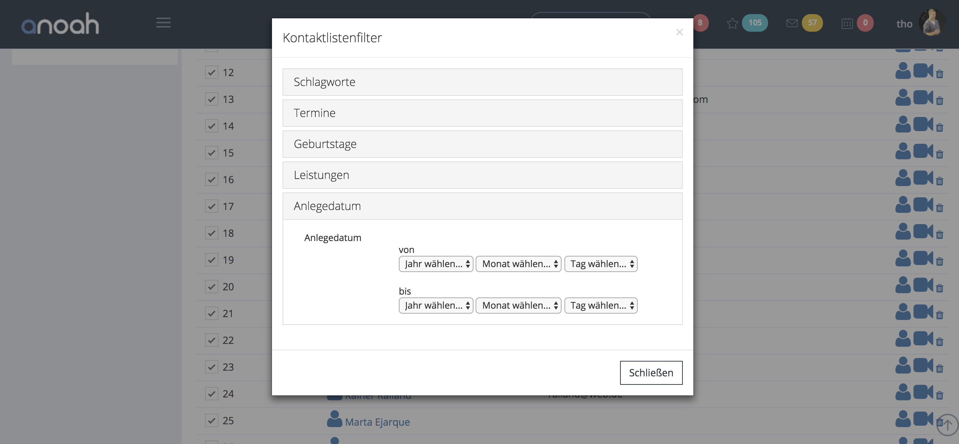Click the trash icon in row 20
Viewport: 959px width, 444px height.
click(940, 288)
